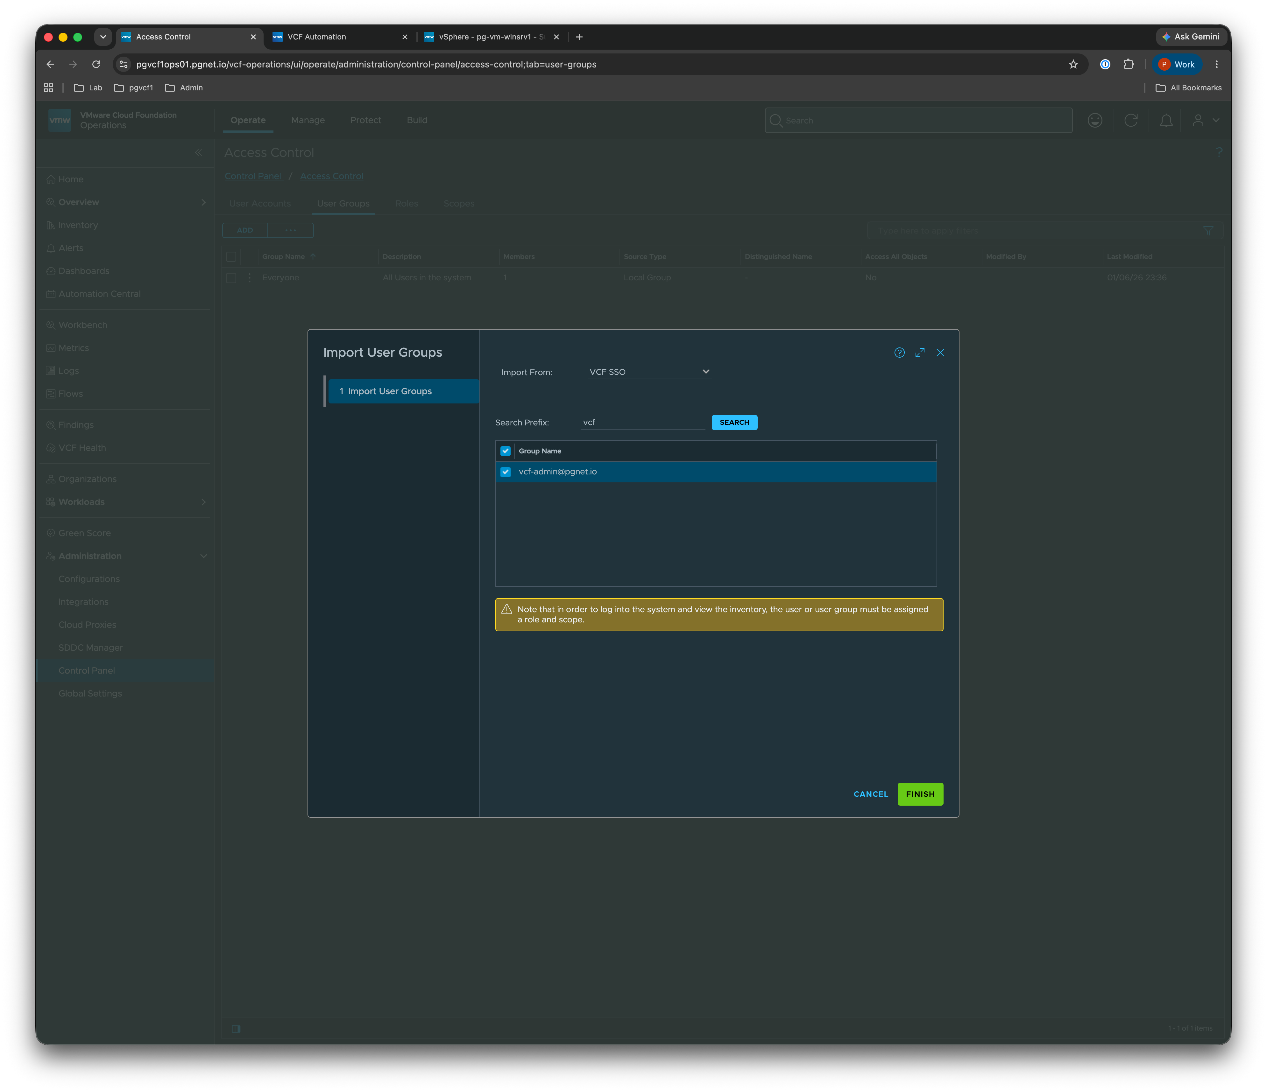
Task: View site information icon in address bar
Action: [x=124, y=64]
